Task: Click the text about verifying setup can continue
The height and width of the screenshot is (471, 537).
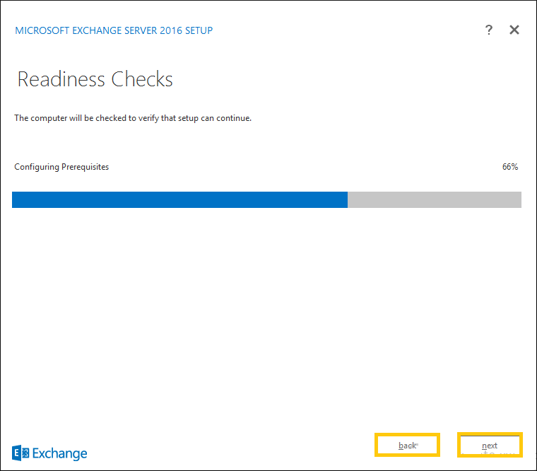Action: click(133, 118)
